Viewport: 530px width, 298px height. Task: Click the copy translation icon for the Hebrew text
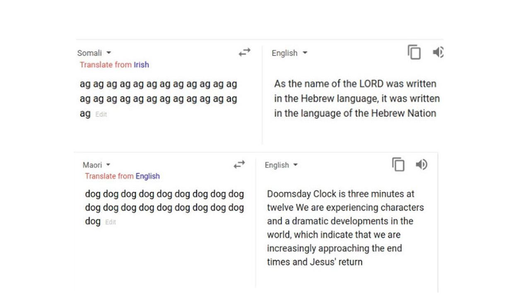coord(414,53)
